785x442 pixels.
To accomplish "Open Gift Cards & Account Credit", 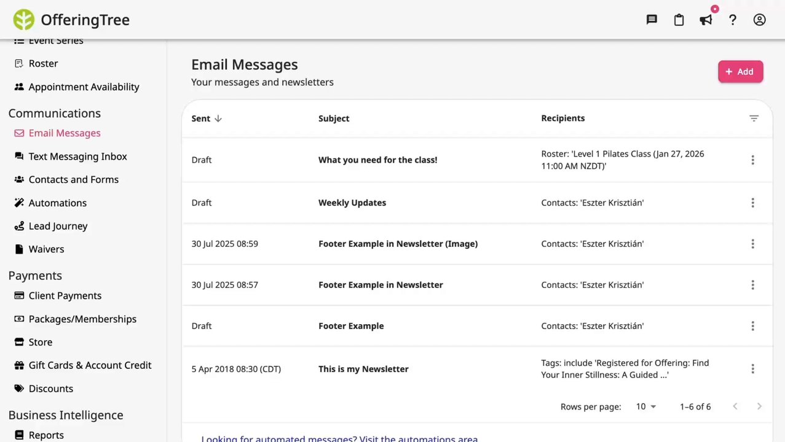I will 90,365.
